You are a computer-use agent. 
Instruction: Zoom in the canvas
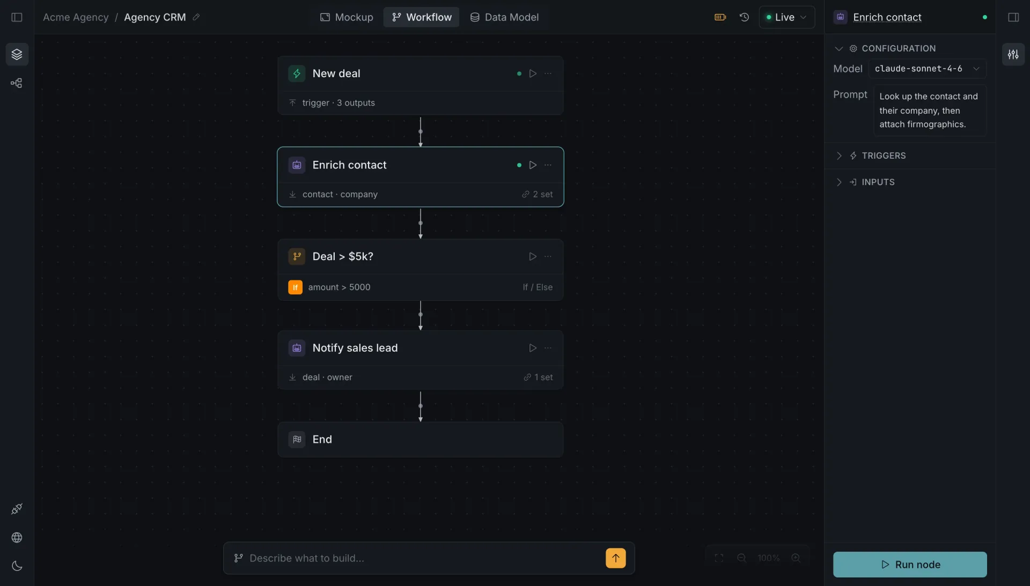pyautogui.click(x=796, y=558)
